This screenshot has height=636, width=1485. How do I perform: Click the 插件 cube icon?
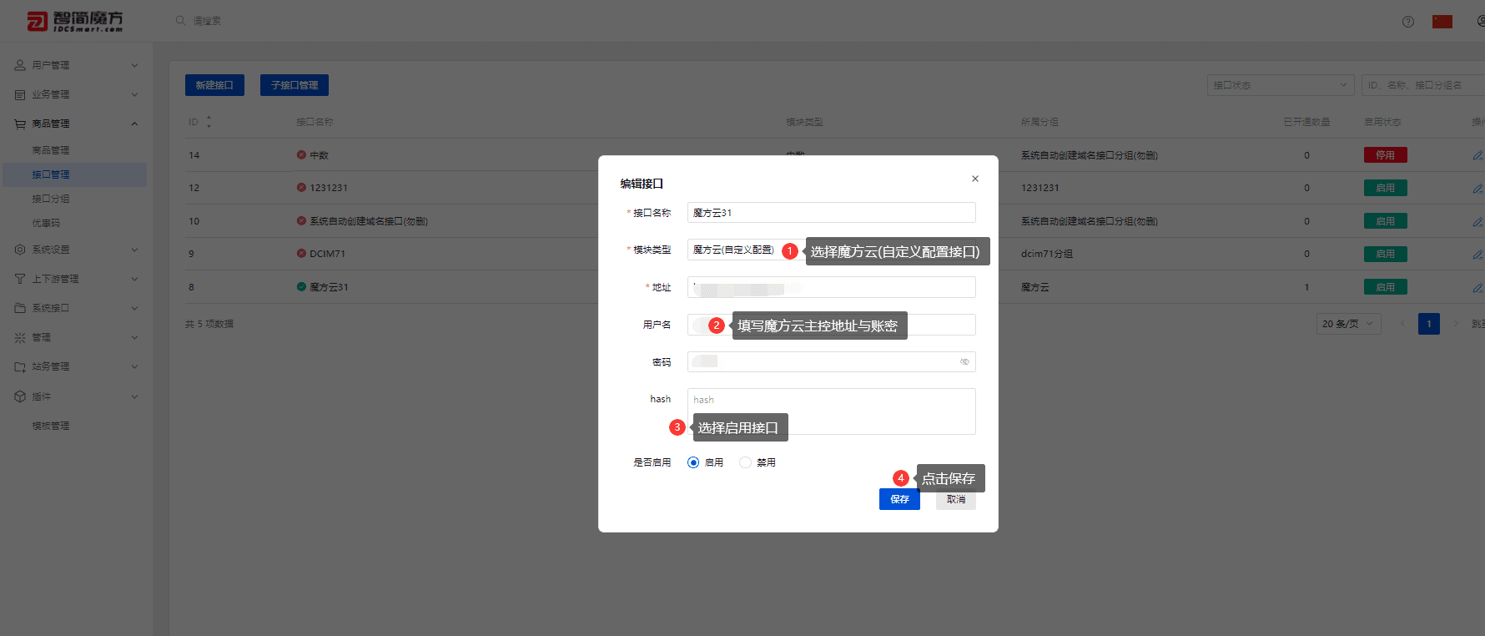click(x=20, y=396)
